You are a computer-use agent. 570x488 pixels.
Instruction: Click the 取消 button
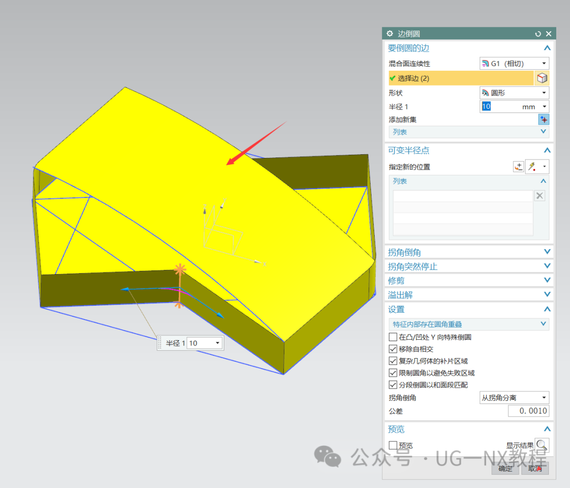click(535, 468)
